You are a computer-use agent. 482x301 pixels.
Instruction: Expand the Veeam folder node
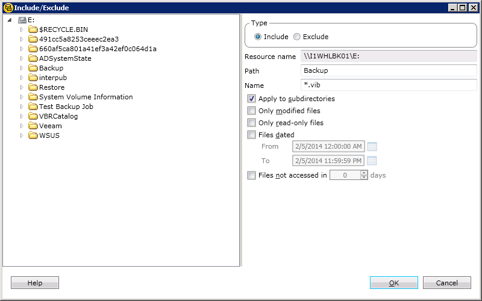(22, 126)
